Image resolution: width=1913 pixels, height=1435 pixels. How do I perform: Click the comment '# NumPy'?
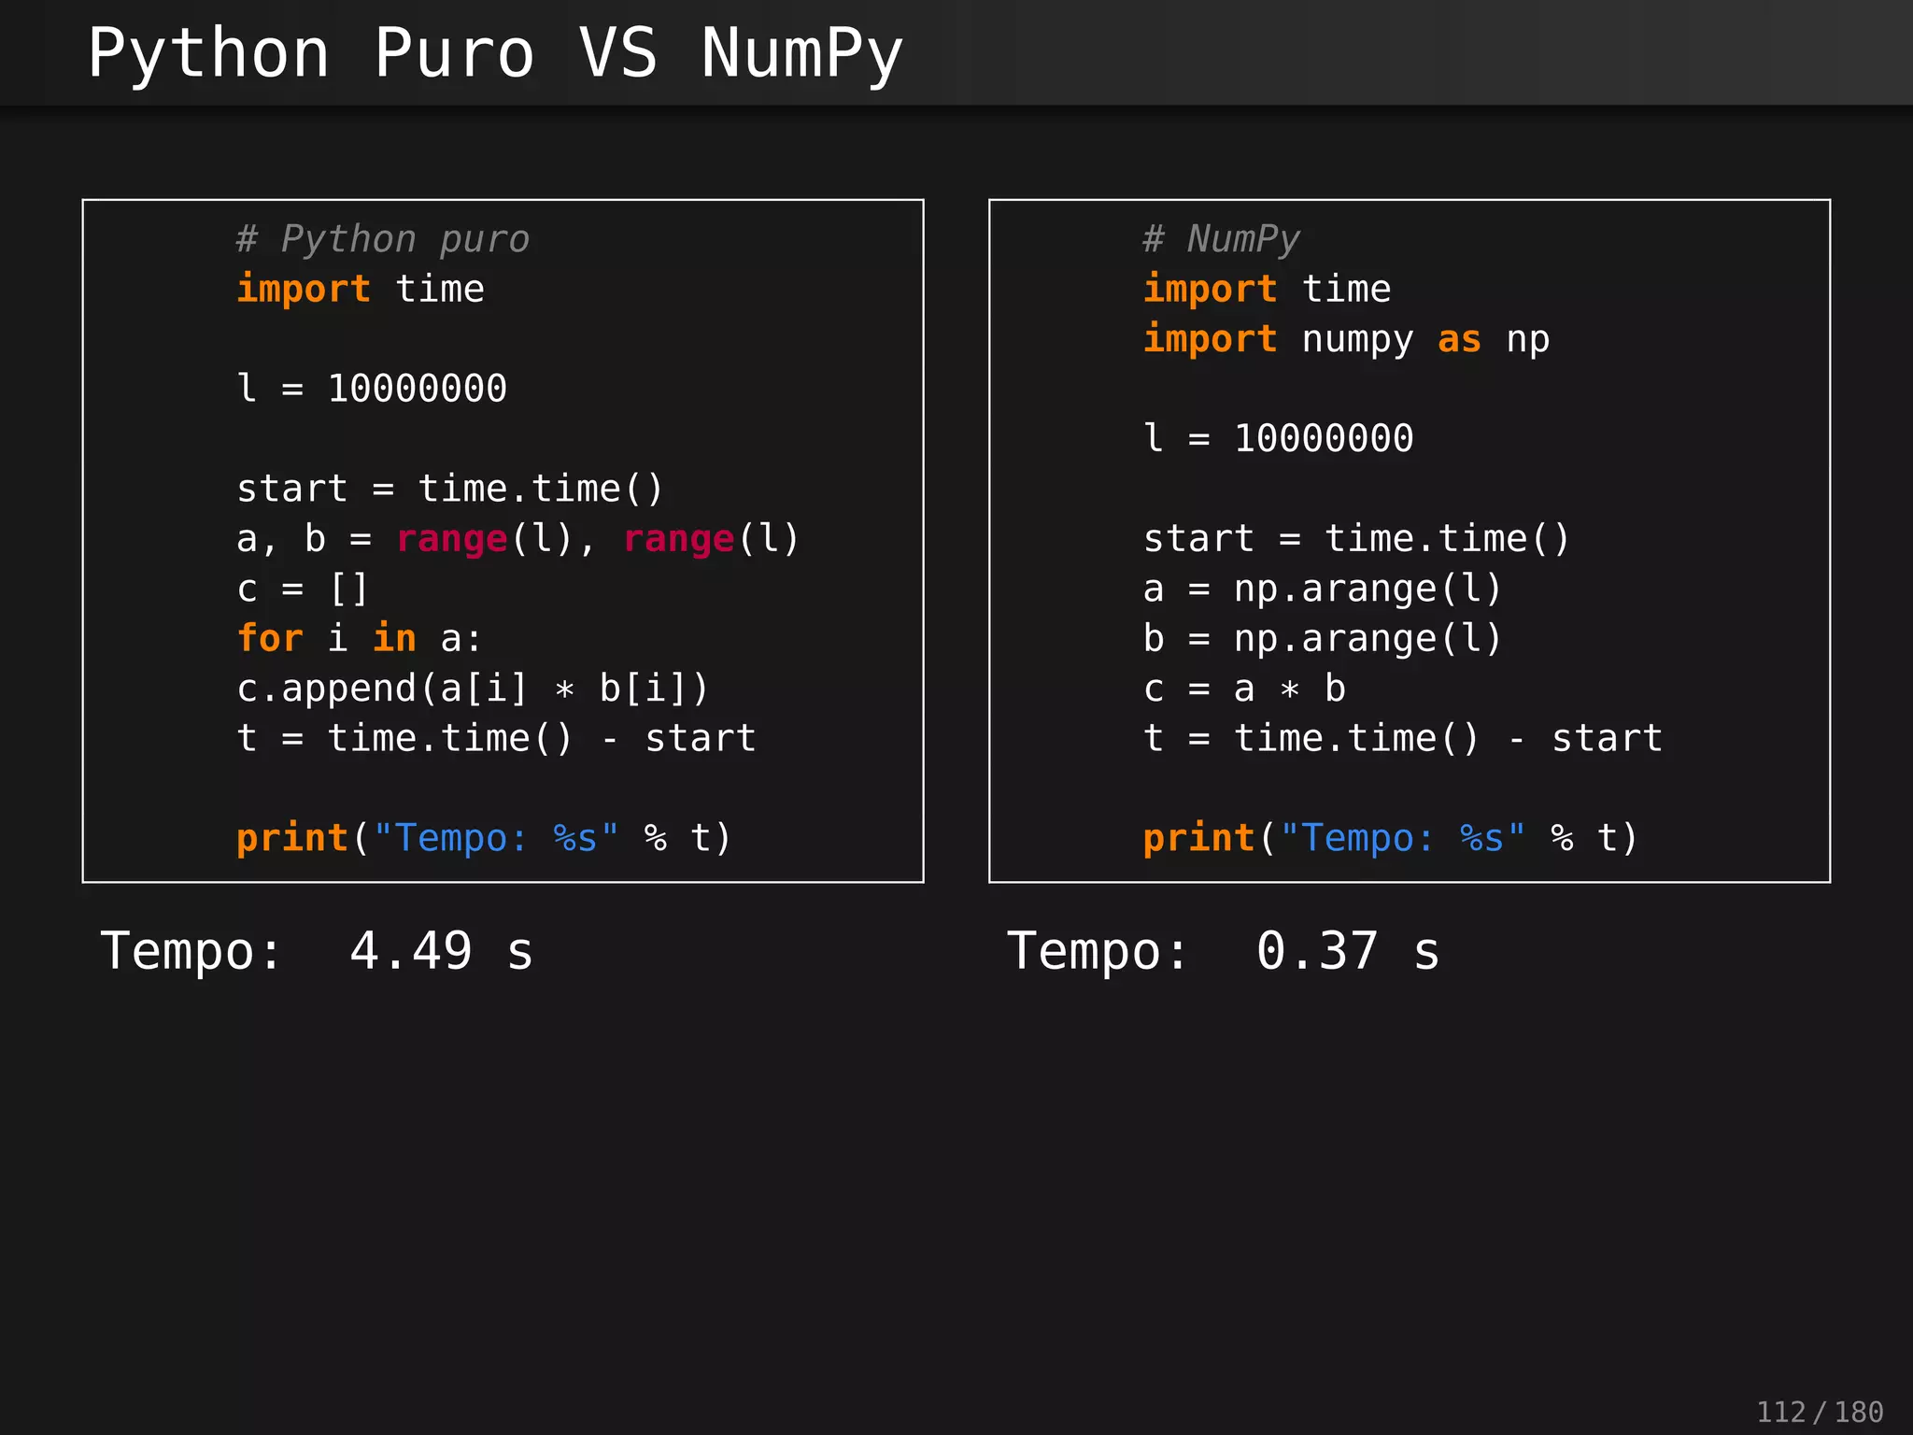tap(1221, 239)
